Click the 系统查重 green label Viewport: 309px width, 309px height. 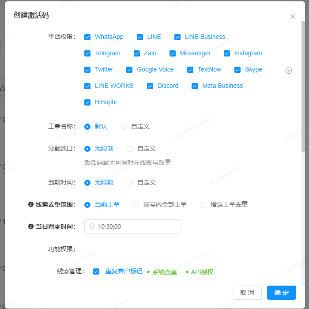(165, 272)
